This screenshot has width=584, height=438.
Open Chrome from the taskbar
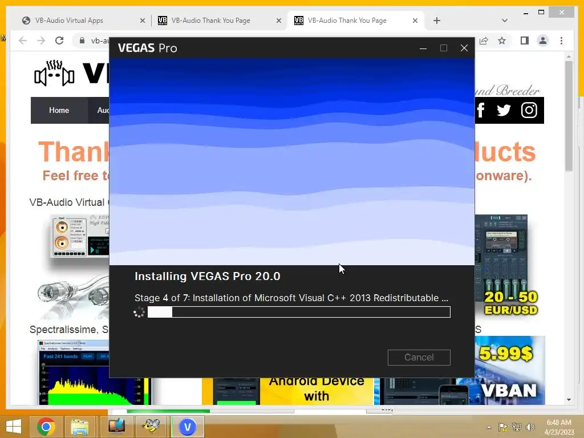(x=46, y=427)
